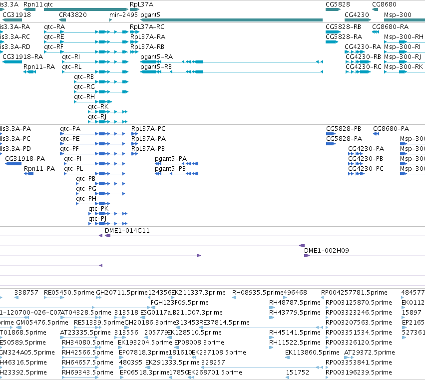Select the RpL37A-RB transcript label
The image size is (425, 380).
click(x=147, y=47)
